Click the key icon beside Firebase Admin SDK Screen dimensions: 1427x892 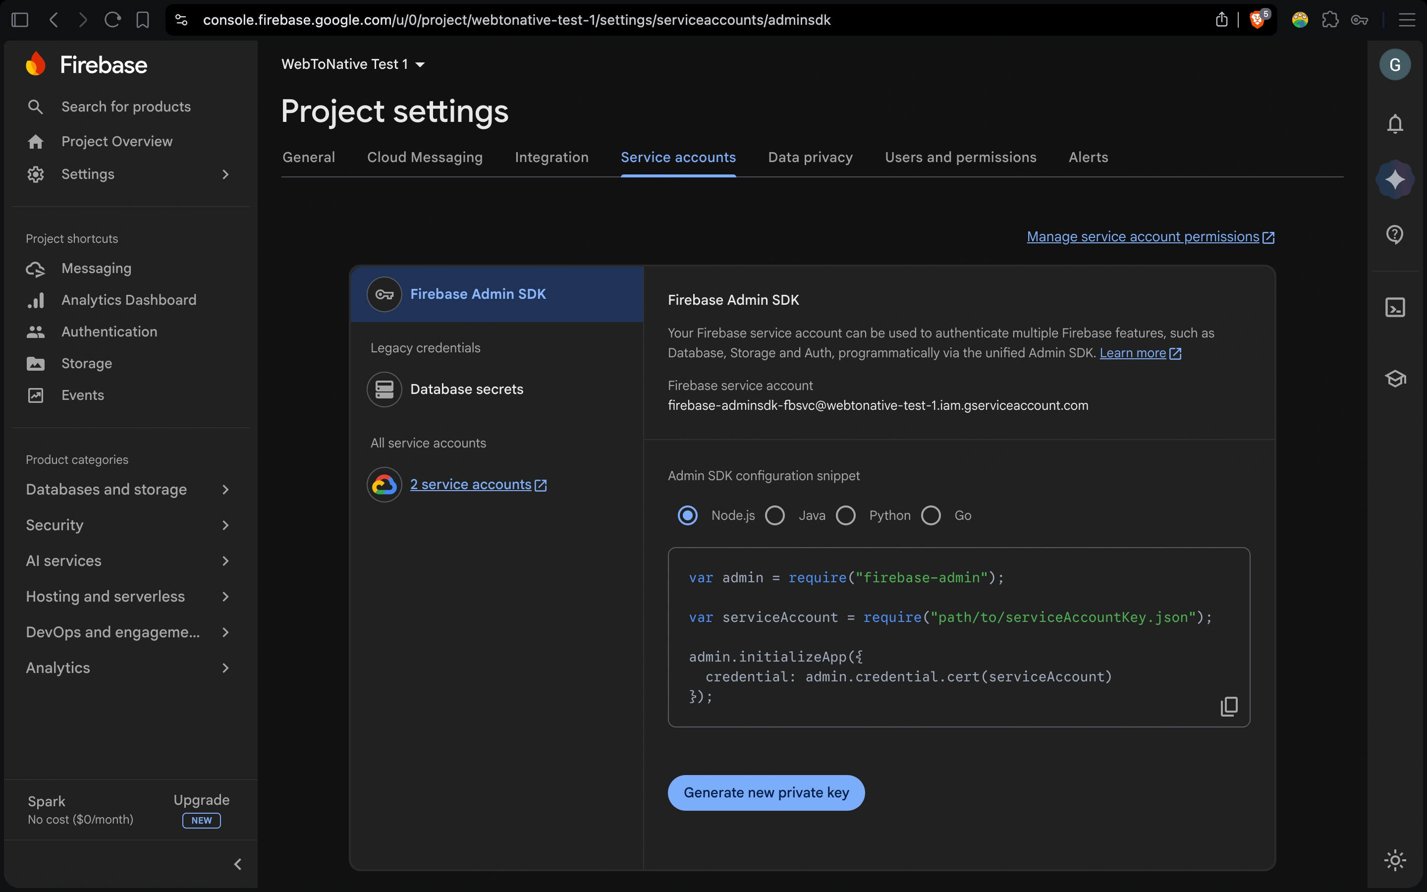pyautogui.click(x=384, y=294)
